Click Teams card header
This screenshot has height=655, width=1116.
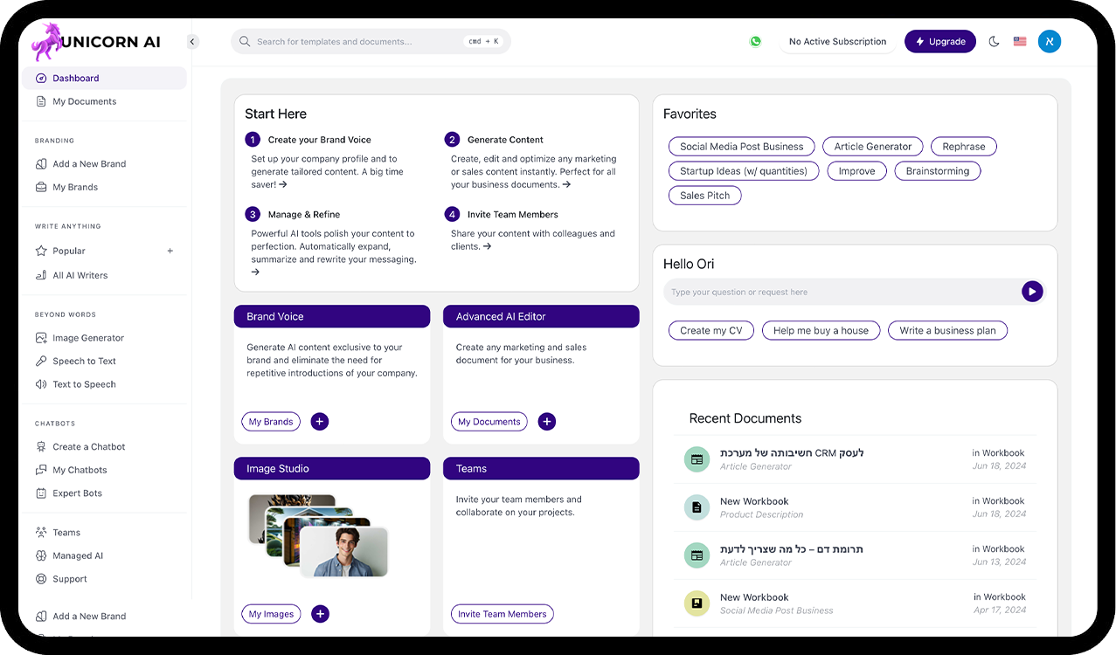click(541, 469)
